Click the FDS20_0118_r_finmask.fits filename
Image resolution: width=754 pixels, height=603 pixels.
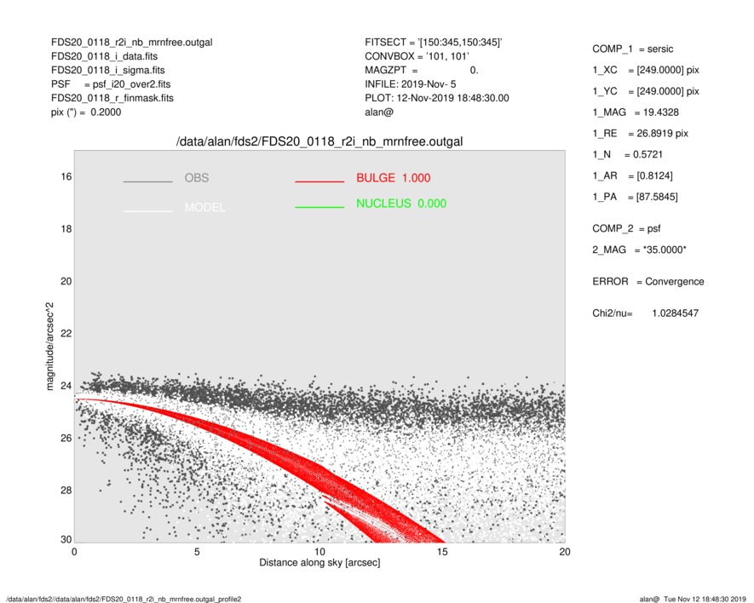pyautogui.click(x=112, y=98)
